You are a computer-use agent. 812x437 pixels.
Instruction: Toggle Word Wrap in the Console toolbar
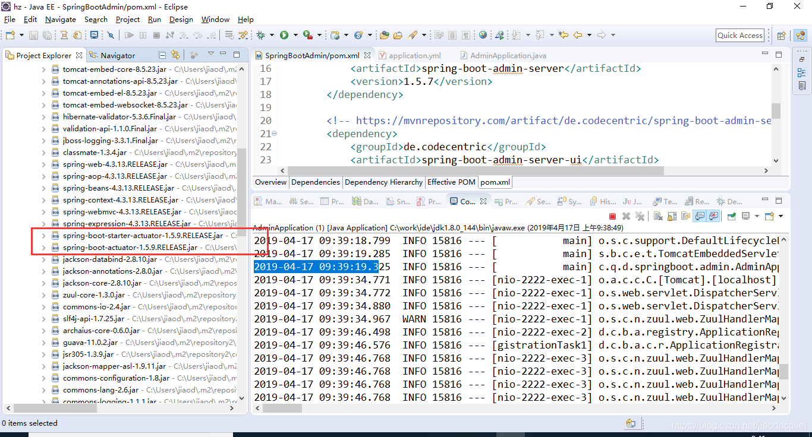pyautogui.click(x=685, y=217)
